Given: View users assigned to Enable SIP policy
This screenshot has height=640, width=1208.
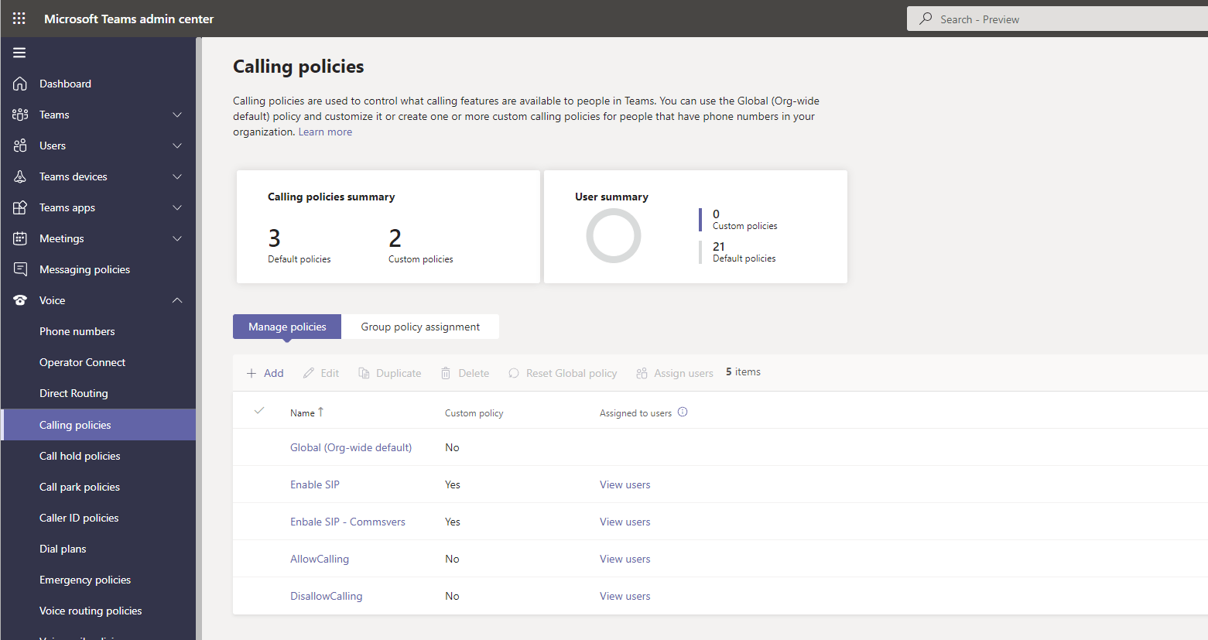Looking at the screenshot, I should pyautogui.click(x=625, y=484).
